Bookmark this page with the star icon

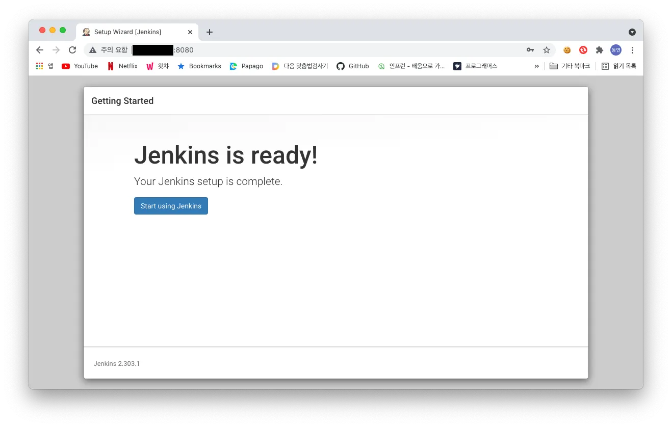(x=547, y=50)
